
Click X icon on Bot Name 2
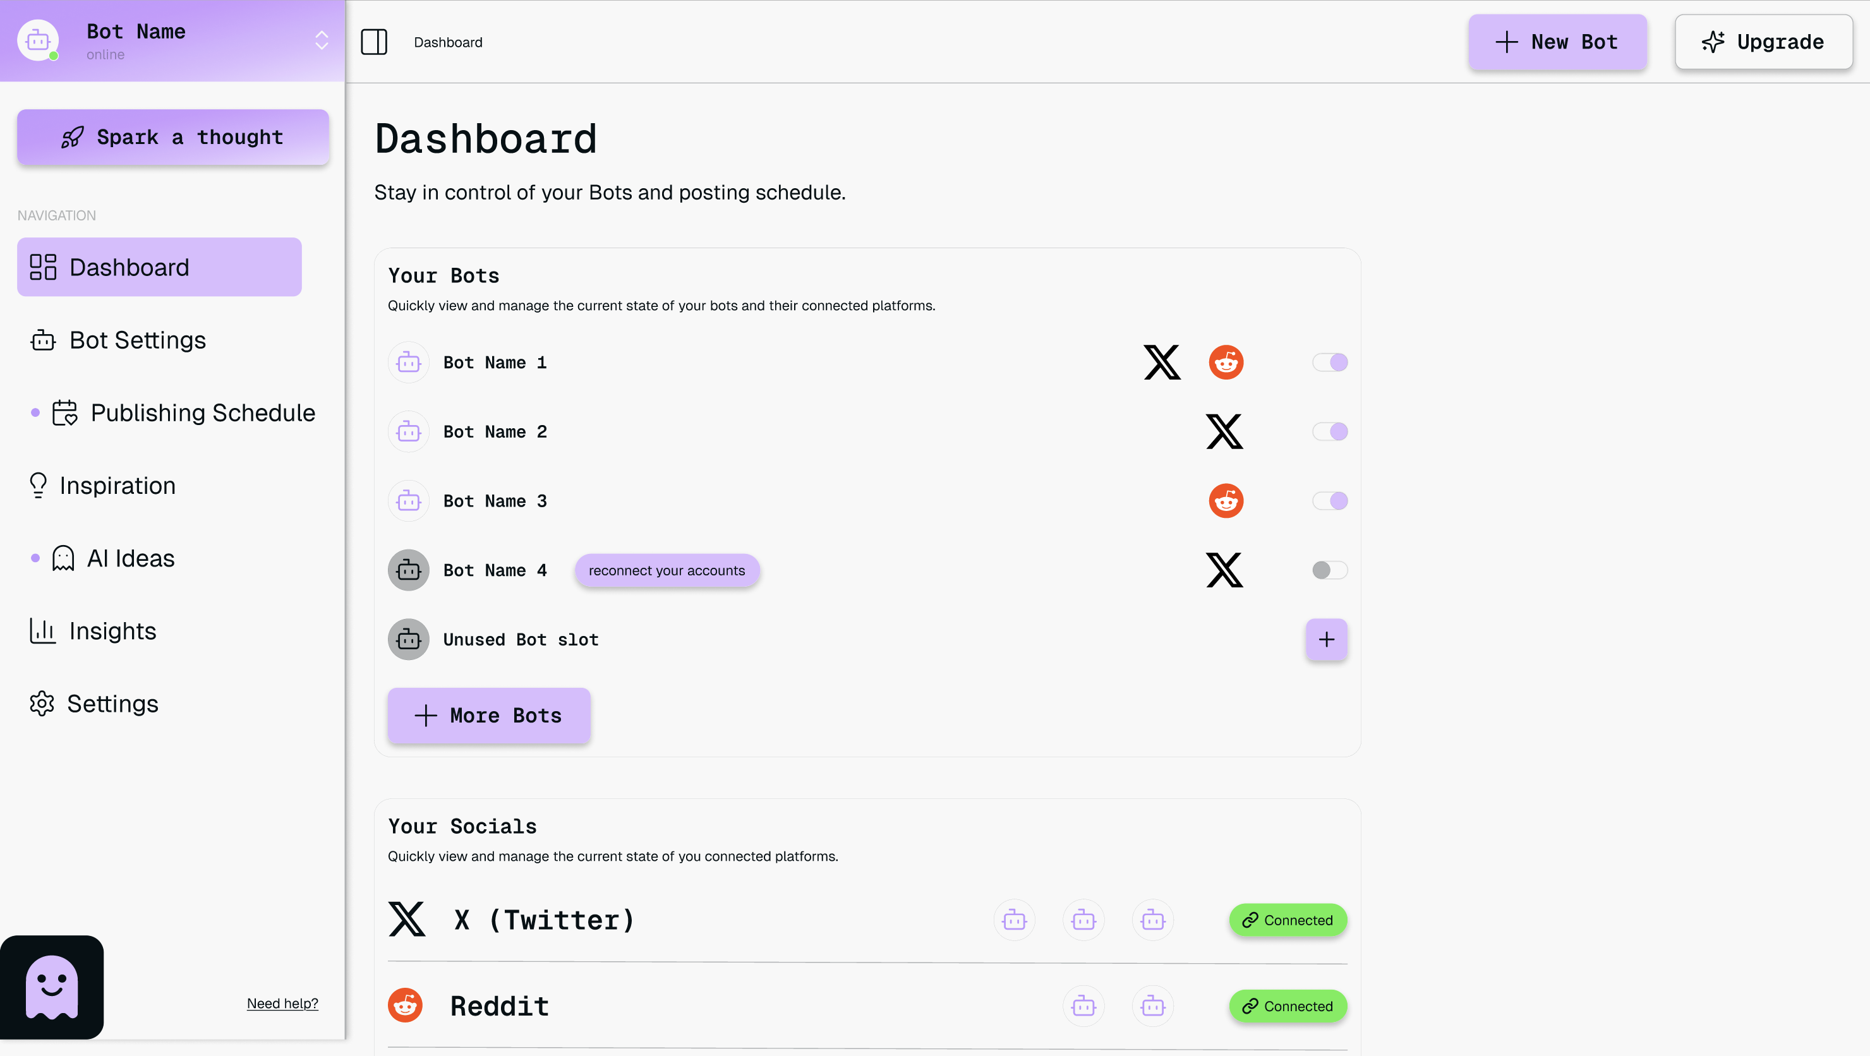[x=1224, y=432]
